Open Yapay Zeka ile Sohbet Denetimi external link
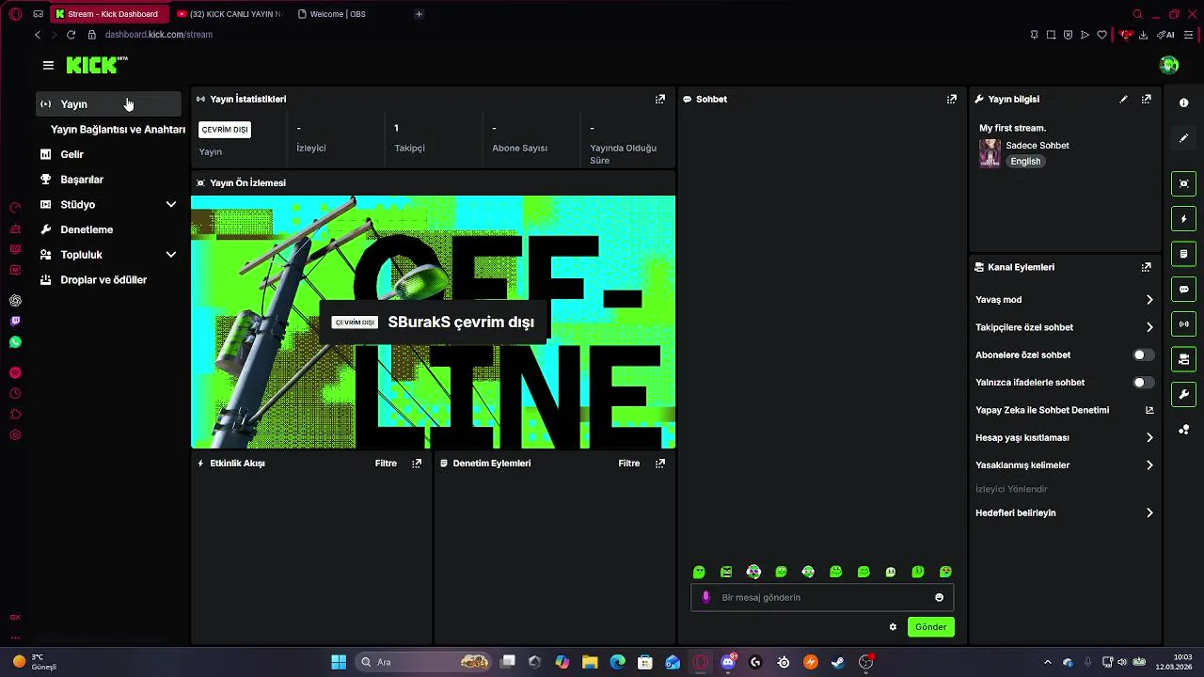 1149,410
